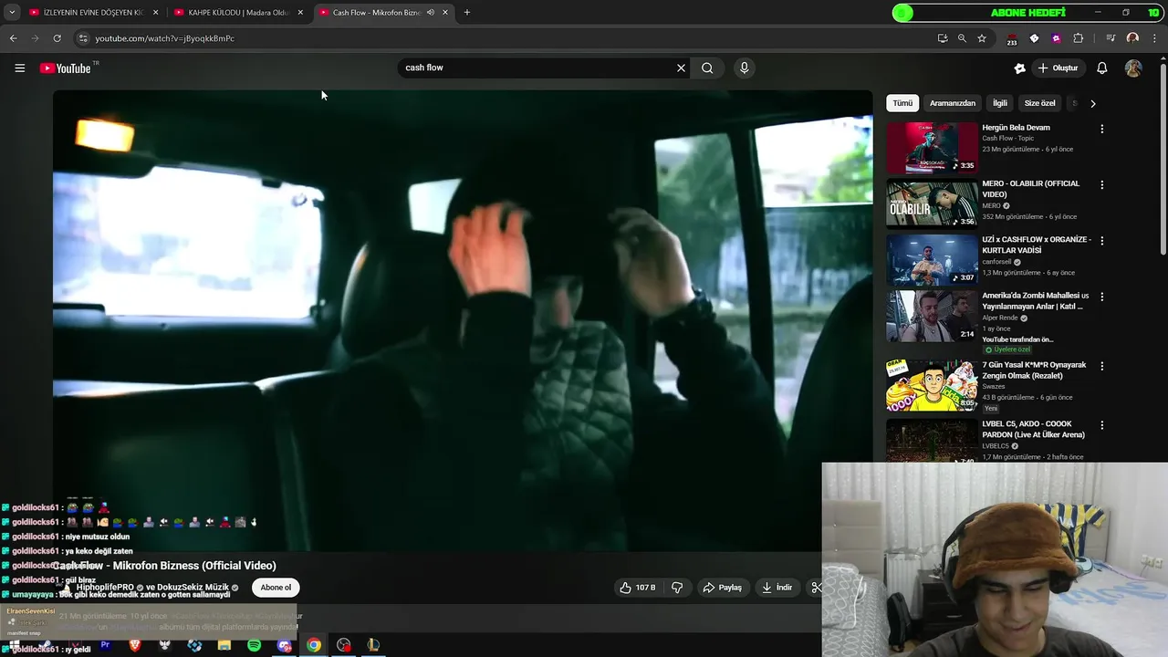
Task: Start voice search with microphone icon
Action: [x=744, y=68]
